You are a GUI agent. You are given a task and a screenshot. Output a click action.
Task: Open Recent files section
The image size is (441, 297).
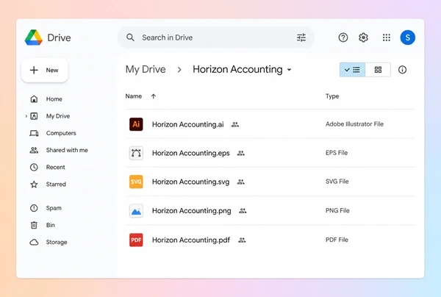click(x=56, y=167)
